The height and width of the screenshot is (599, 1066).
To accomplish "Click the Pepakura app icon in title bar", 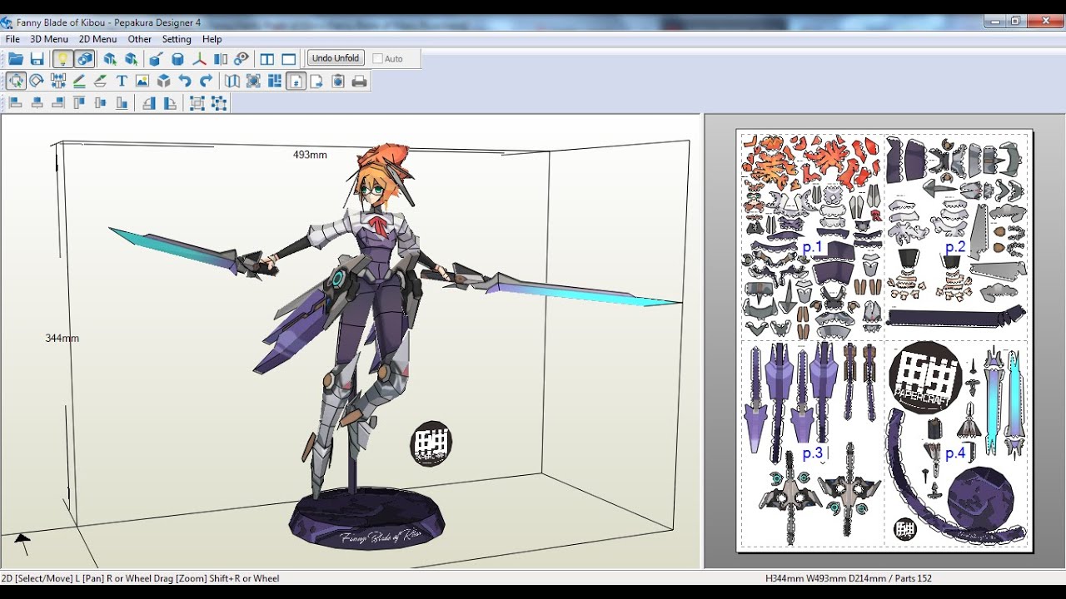I will [7, 22].
